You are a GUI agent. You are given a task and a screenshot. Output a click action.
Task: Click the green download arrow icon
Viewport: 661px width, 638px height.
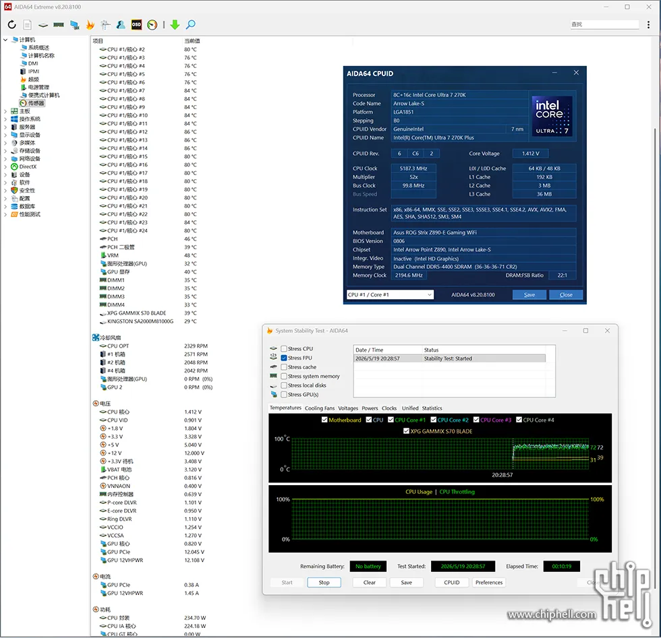click(175, 25)
